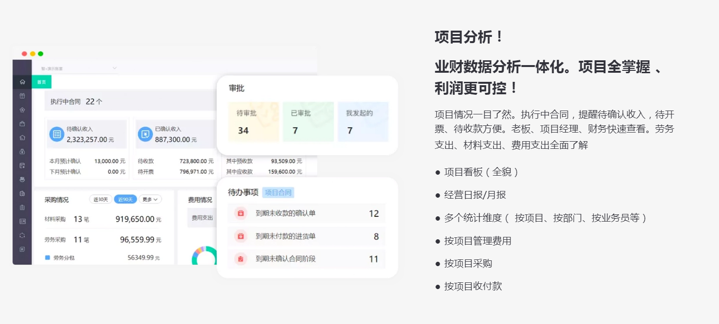The height and width of the screenshot is (324, 719).
Task: Click the circular refresh sidebar icon
Action: 22,235
